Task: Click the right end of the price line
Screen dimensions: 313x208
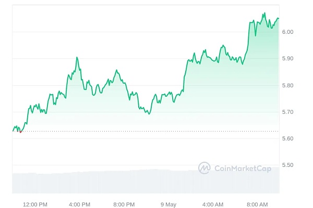Action: point(279,19)
